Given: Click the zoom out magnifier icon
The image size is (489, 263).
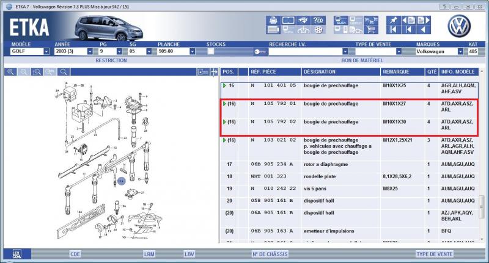Looking at the screenshot, I should pos(24,72).
